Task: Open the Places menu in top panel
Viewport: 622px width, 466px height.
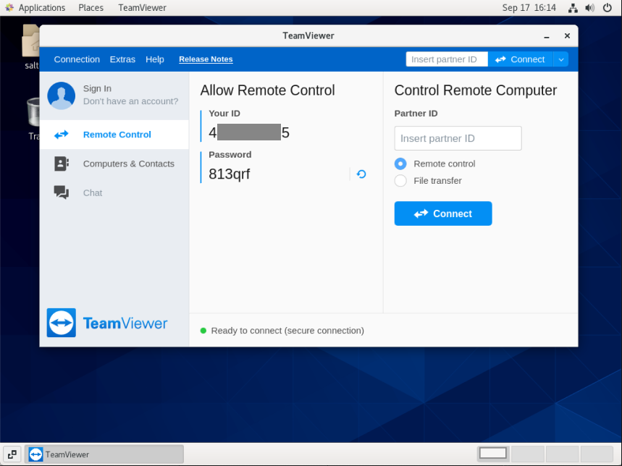Action: point(91,8)
